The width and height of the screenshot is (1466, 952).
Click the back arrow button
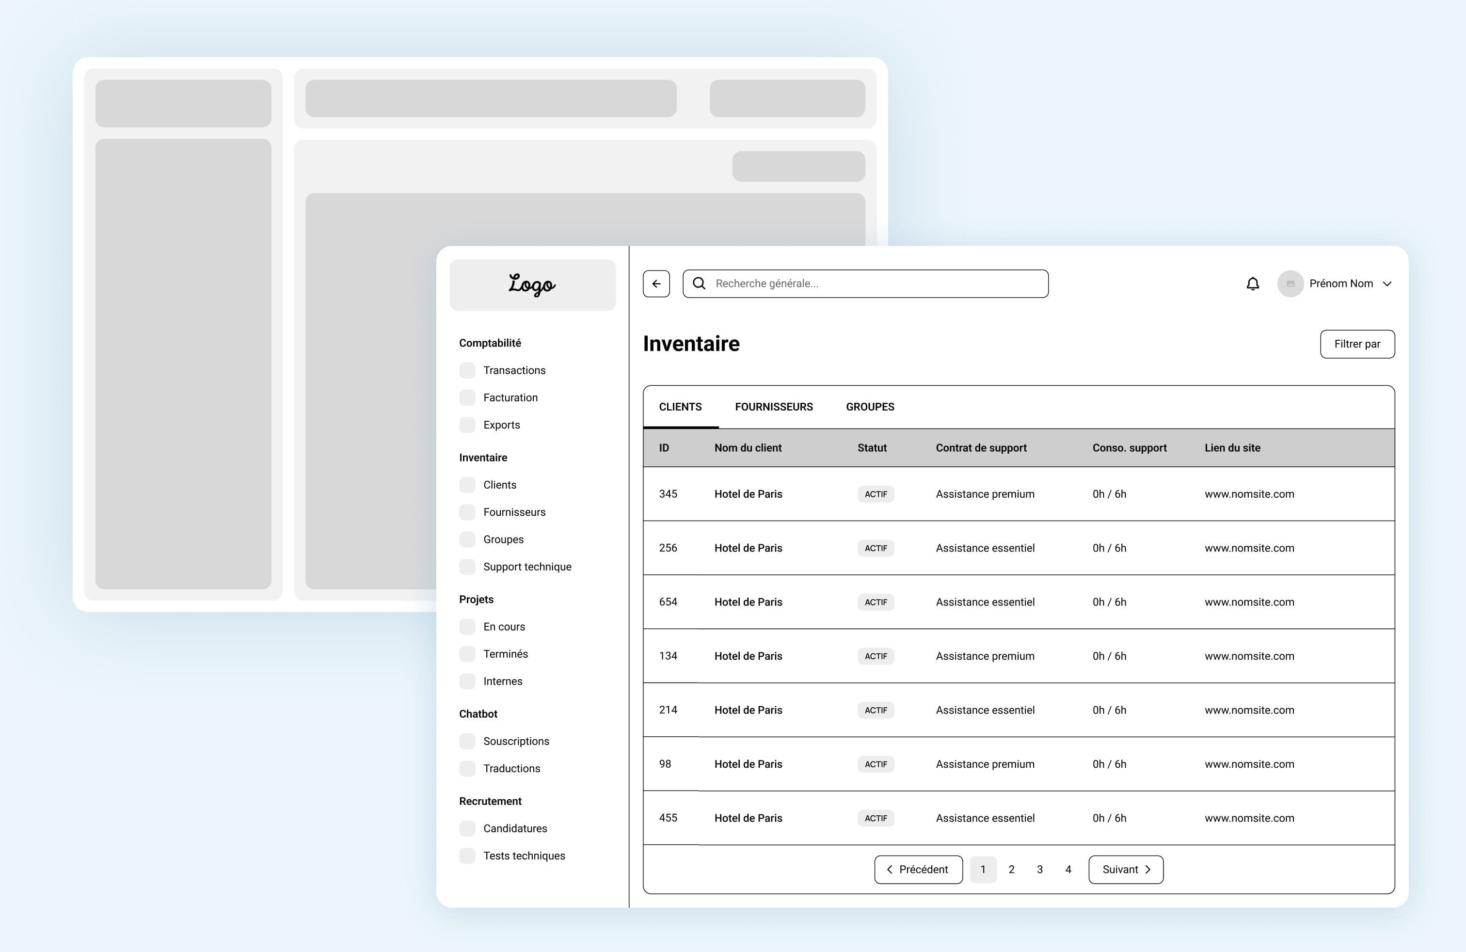[656, 284]
